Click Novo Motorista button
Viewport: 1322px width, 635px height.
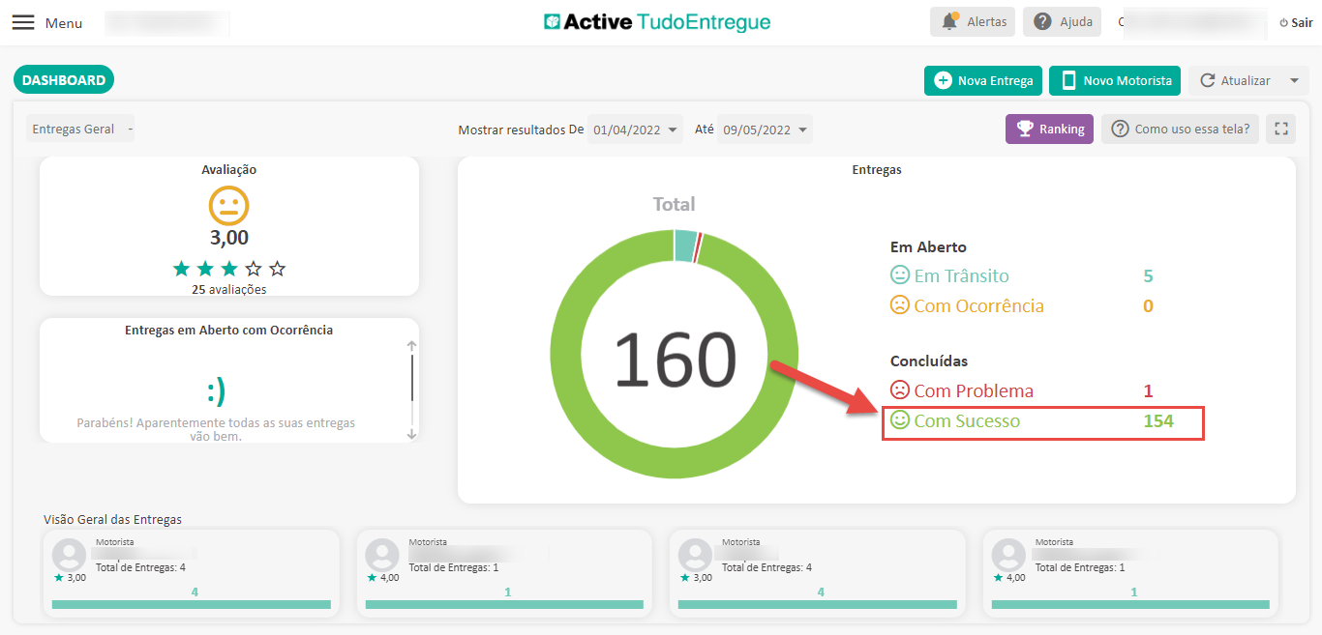click(1115, 81)
